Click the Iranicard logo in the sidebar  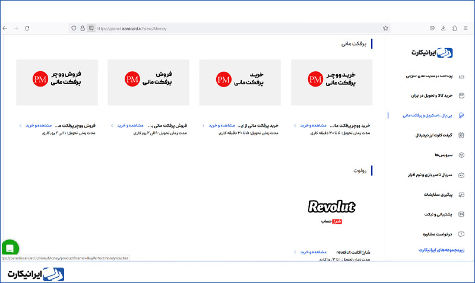[432, 53]
